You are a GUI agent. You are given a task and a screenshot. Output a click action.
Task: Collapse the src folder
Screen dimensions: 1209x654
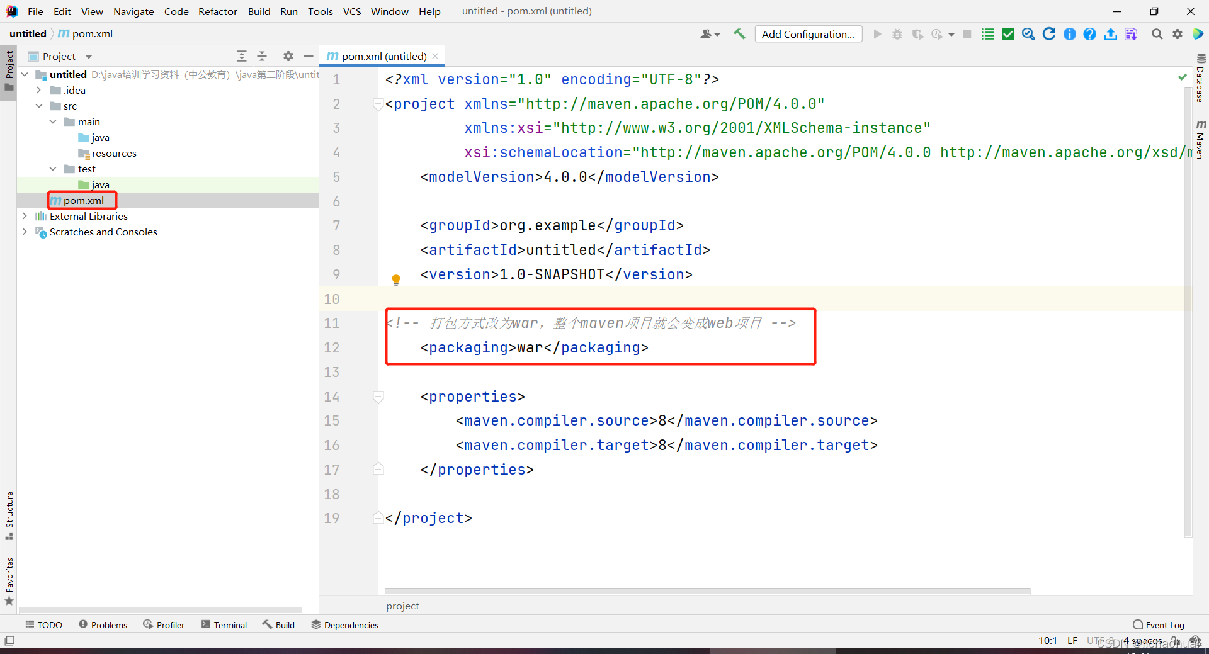pos(39,106)
